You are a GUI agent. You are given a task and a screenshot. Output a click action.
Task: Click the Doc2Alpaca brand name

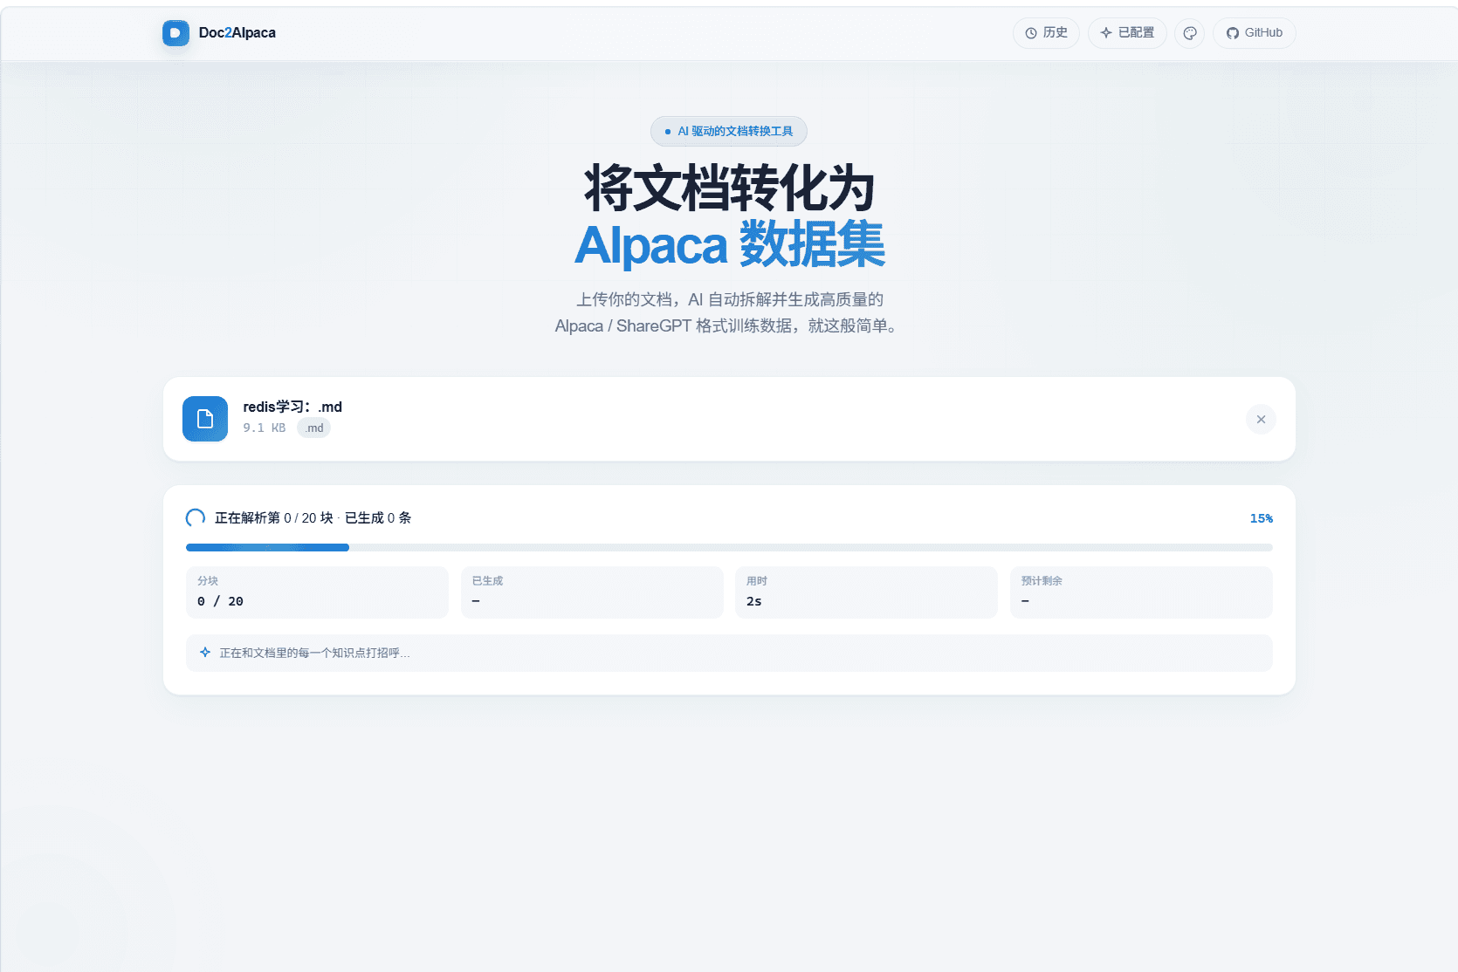pyautogui.click(x=237, y=33)
